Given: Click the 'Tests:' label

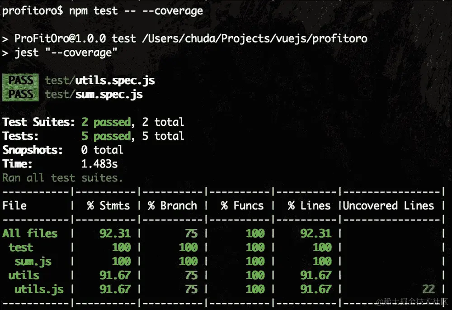Looking at the screenshot, I should click(20, 136).
